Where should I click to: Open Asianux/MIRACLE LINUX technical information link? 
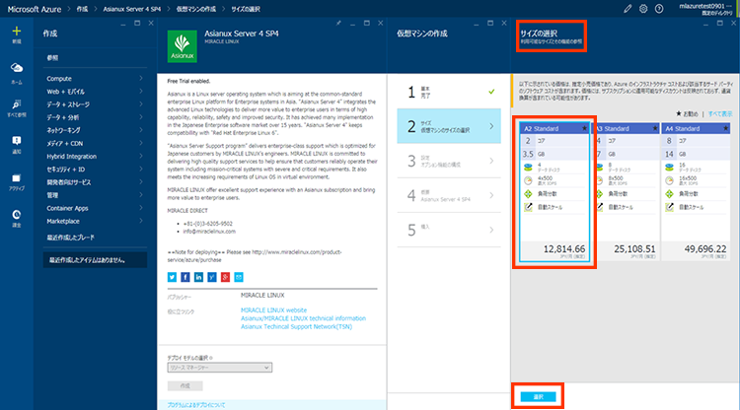click(x=303, y=318)
